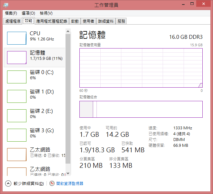Switch to the 應用程式歷程記錄 tab
Image resolution: width=213 pixels, height=194 pixels.
(52, 21)
